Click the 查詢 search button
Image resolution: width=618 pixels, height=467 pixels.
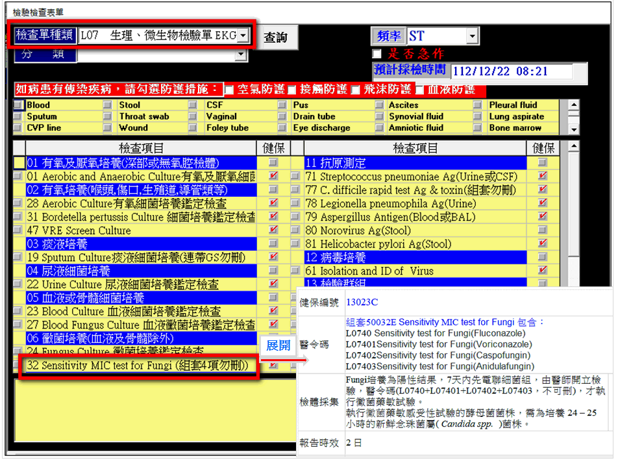276,37
